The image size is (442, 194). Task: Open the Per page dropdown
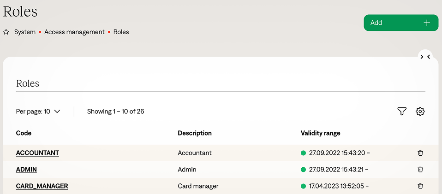tap(38, 112)
